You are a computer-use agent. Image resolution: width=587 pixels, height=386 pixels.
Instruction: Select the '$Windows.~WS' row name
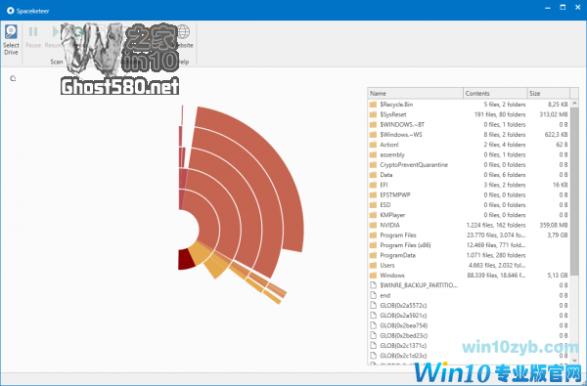coord(401,135)
